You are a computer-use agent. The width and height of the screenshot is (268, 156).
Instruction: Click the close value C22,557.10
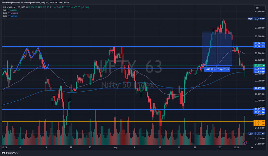(67, 7)
